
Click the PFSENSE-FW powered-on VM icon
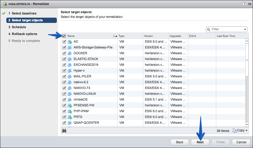point(70,106)
